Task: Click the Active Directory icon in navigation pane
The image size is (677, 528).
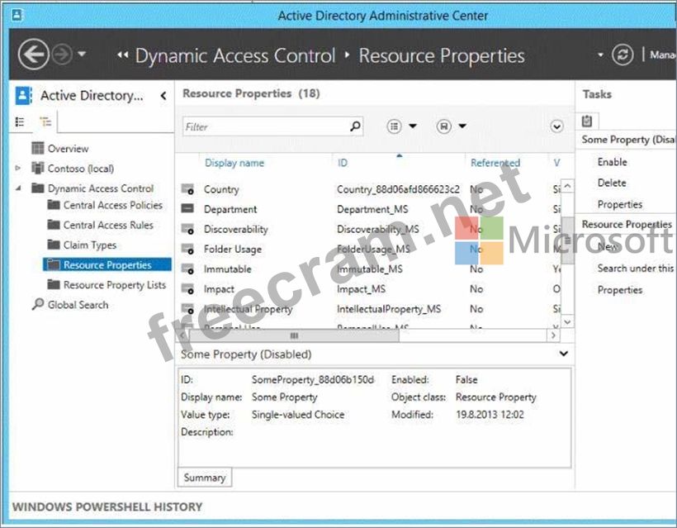Action: (24, 96)
